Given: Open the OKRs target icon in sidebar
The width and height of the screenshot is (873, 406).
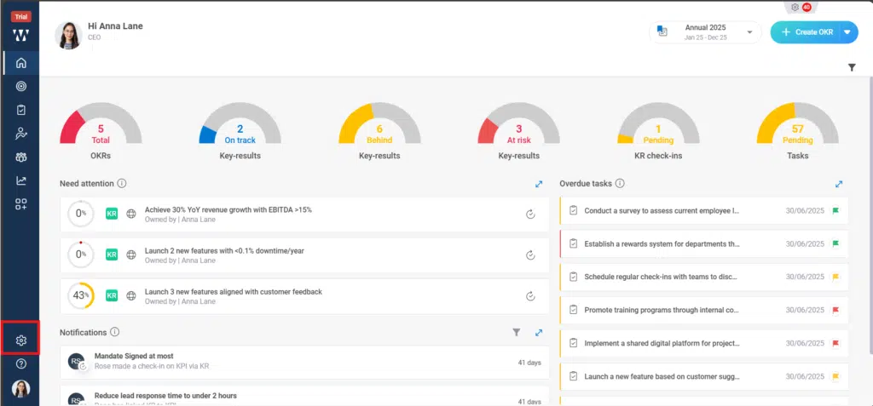Looking at the screenshot, I should tap(21, 86).
